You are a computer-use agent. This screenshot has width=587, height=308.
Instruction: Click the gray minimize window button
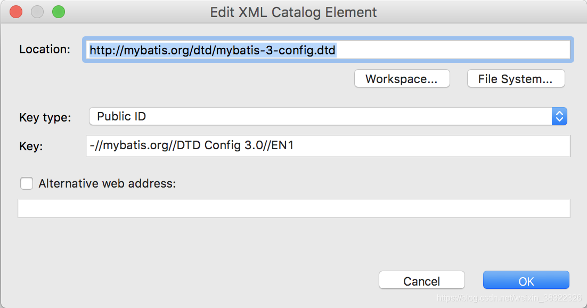point(37,12)
